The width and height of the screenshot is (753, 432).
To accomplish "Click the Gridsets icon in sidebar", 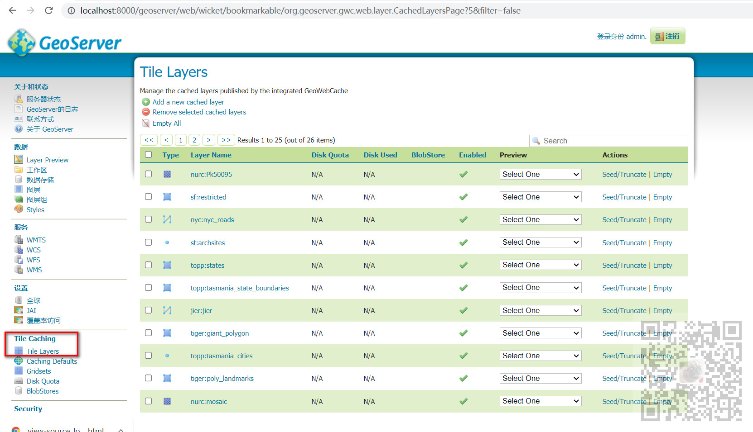I will click(x=19, y=371).
